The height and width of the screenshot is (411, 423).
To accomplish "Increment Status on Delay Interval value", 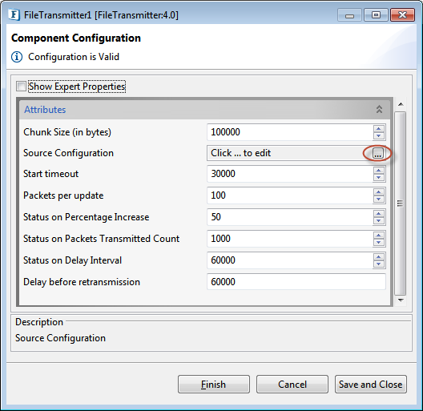I will click(x=378, y=257).
